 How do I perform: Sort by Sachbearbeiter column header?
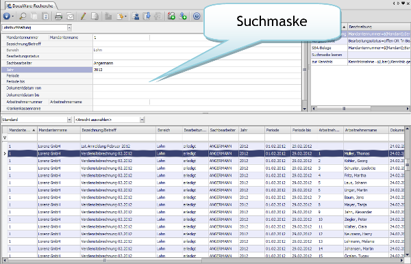coord(223,130)
